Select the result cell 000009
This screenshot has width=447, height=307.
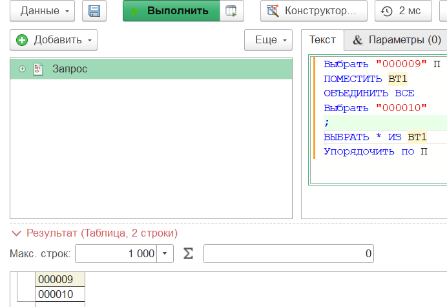[60, 279]
